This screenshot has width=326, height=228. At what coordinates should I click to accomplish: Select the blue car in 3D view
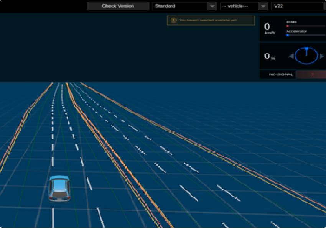tap(59, 188)
